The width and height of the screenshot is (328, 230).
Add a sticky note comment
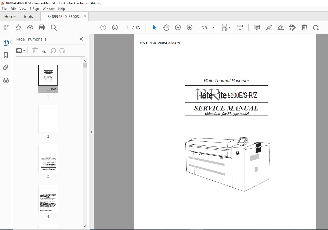click(x=257, y=27)
